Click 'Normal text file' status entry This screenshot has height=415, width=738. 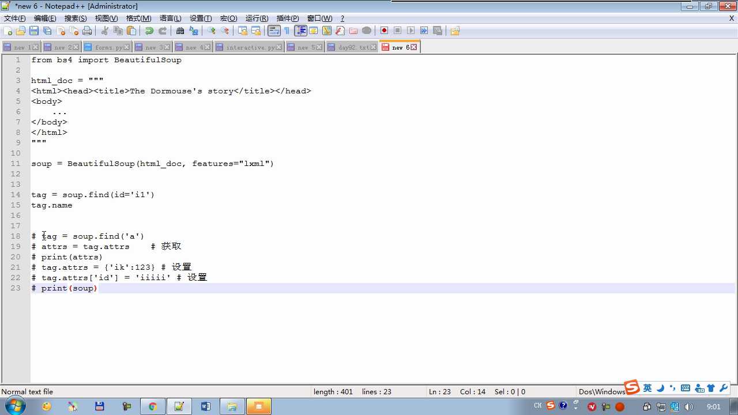[x=27, y=392]
